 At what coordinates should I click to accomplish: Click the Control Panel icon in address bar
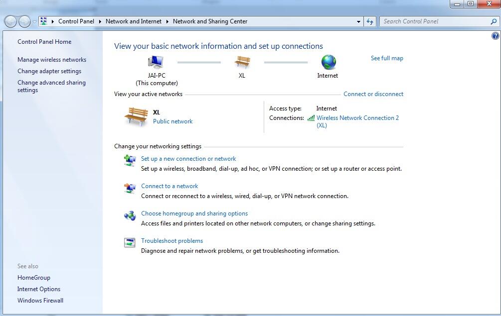(x=44, y=21)
